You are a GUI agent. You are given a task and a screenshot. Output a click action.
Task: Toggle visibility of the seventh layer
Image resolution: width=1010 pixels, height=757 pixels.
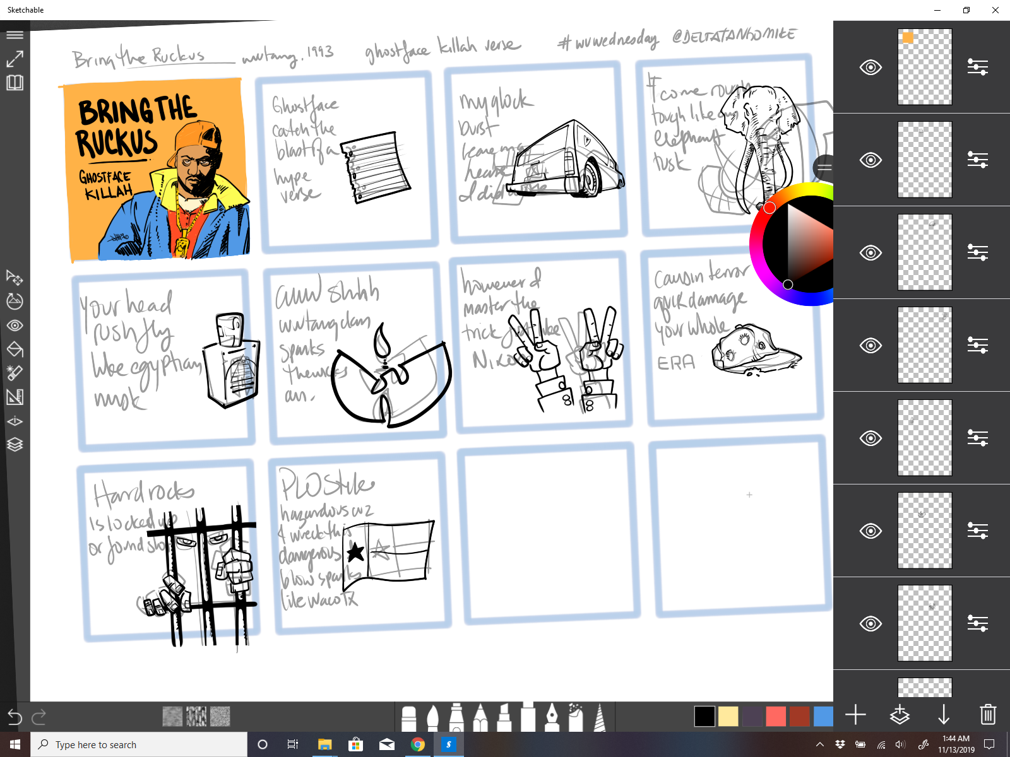[870, 623]
